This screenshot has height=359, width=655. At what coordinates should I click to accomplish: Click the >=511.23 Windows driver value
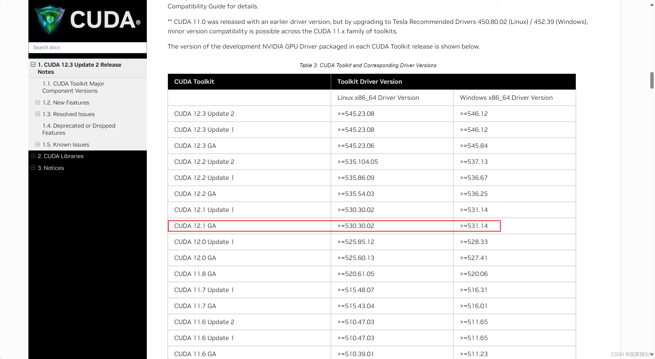tap(474, 354)
